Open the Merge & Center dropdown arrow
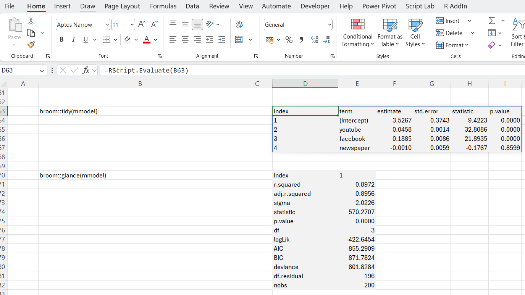The image size is (525, 295). tap(250, 40)
